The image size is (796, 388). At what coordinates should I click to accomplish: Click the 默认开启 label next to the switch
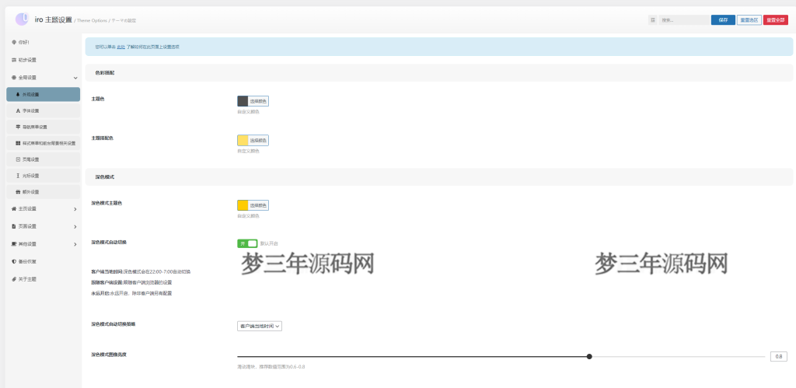tap(269, 244)
